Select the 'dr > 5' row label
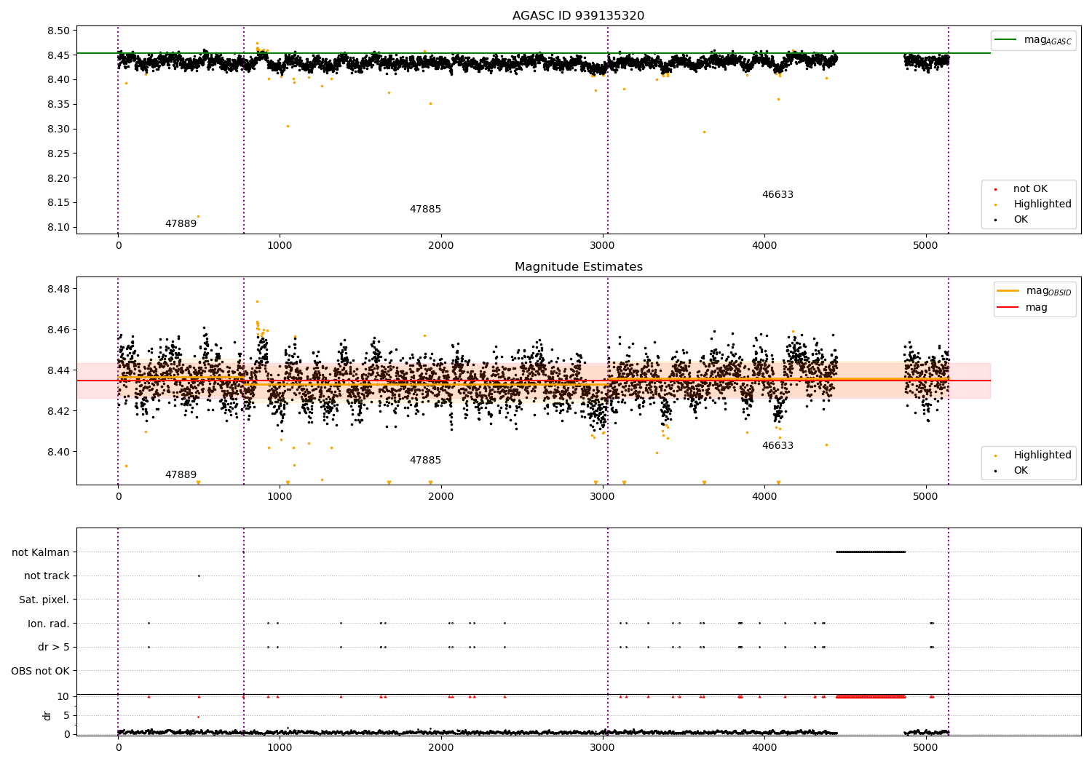This screenshot has width=1092, height=764. 54,648
